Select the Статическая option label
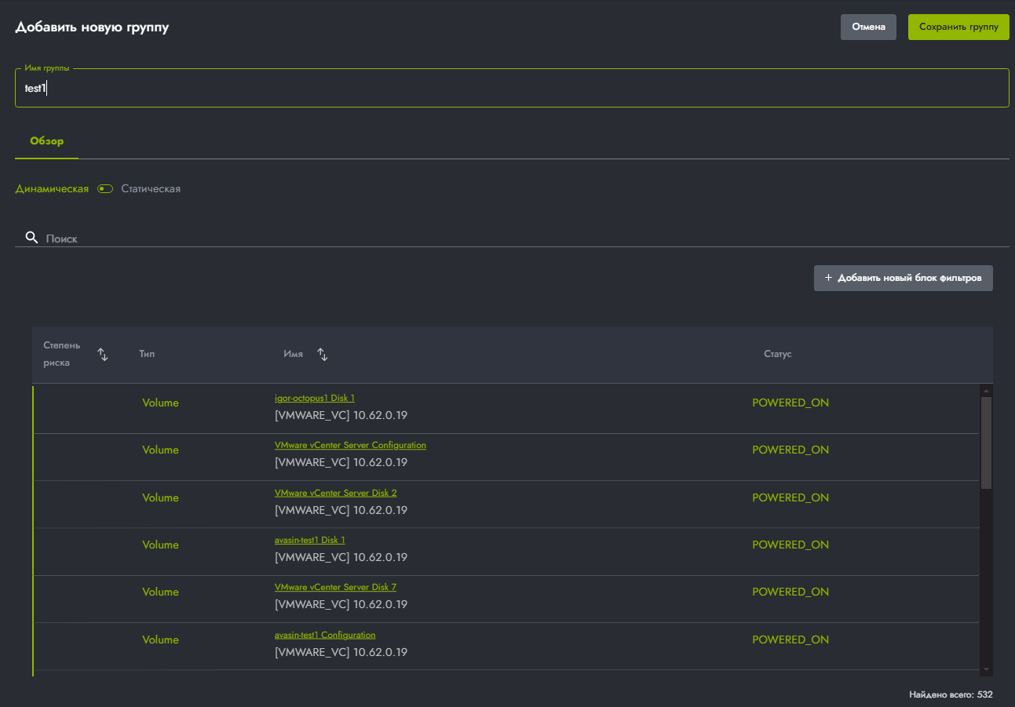This screenshot has height=707, width=1015. tap(151, 189)
